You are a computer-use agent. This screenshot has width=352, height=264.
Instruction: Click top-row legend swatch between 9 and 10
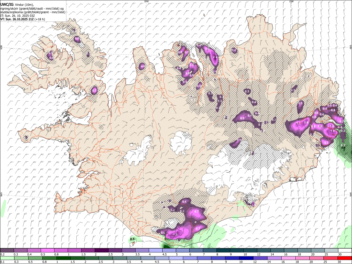(237, 251)
